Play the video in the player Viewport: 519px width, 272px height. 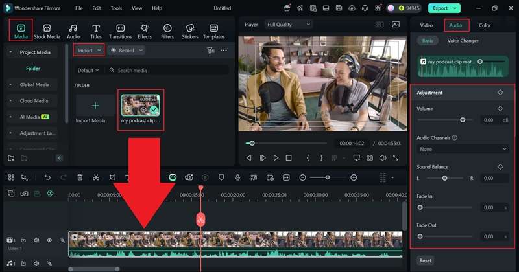point(276,158)
